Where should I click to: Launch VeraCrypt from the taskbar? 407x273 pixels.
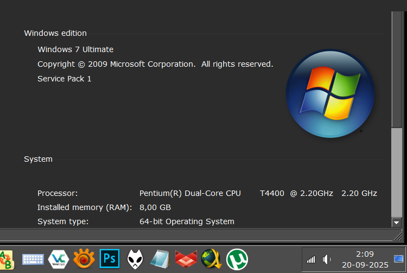point(59,259)
